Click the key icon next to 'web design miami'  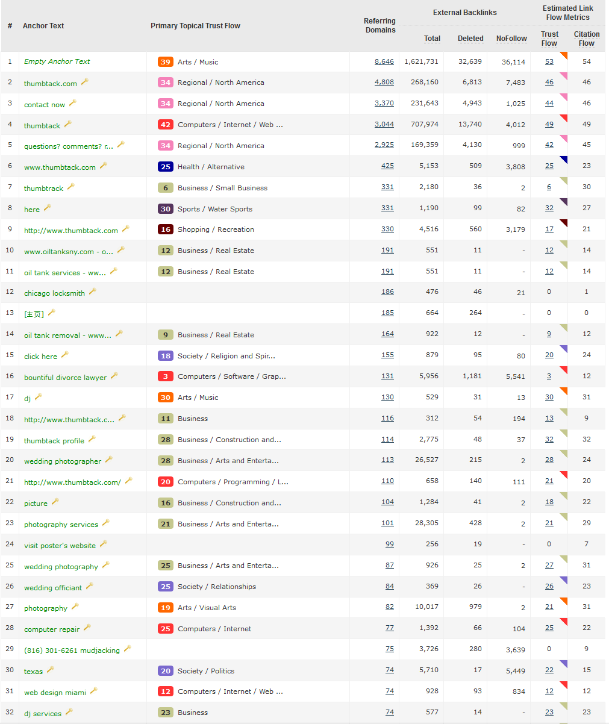click(x=94, y=691)
